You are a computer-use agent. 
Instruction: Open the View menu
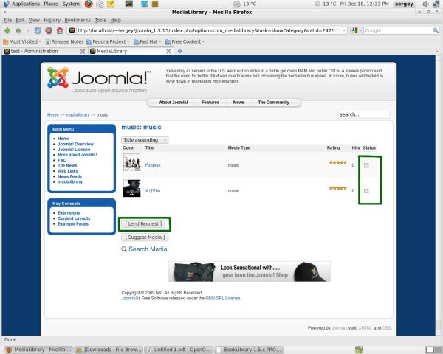click(34, 20)
